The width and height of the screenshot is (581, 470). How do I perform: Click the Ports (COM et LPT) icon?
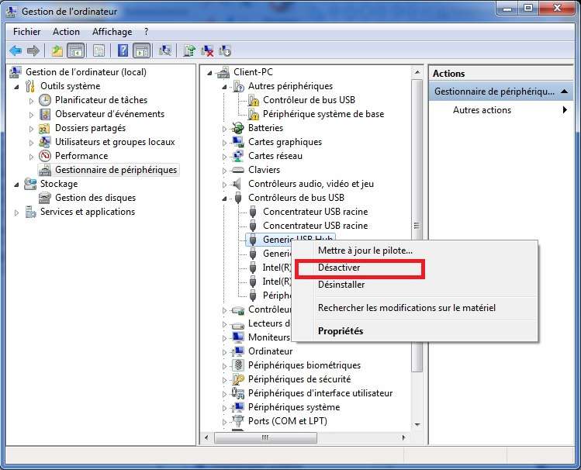click(237, 421)
